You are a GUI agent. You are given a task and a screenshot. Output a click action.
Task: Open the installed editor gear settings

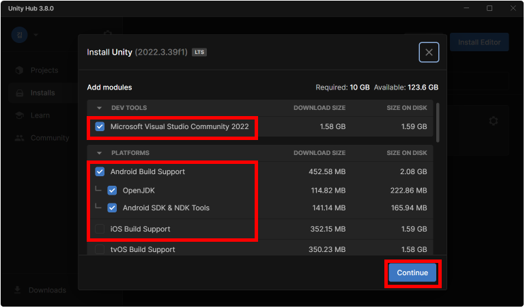point(493,121)
